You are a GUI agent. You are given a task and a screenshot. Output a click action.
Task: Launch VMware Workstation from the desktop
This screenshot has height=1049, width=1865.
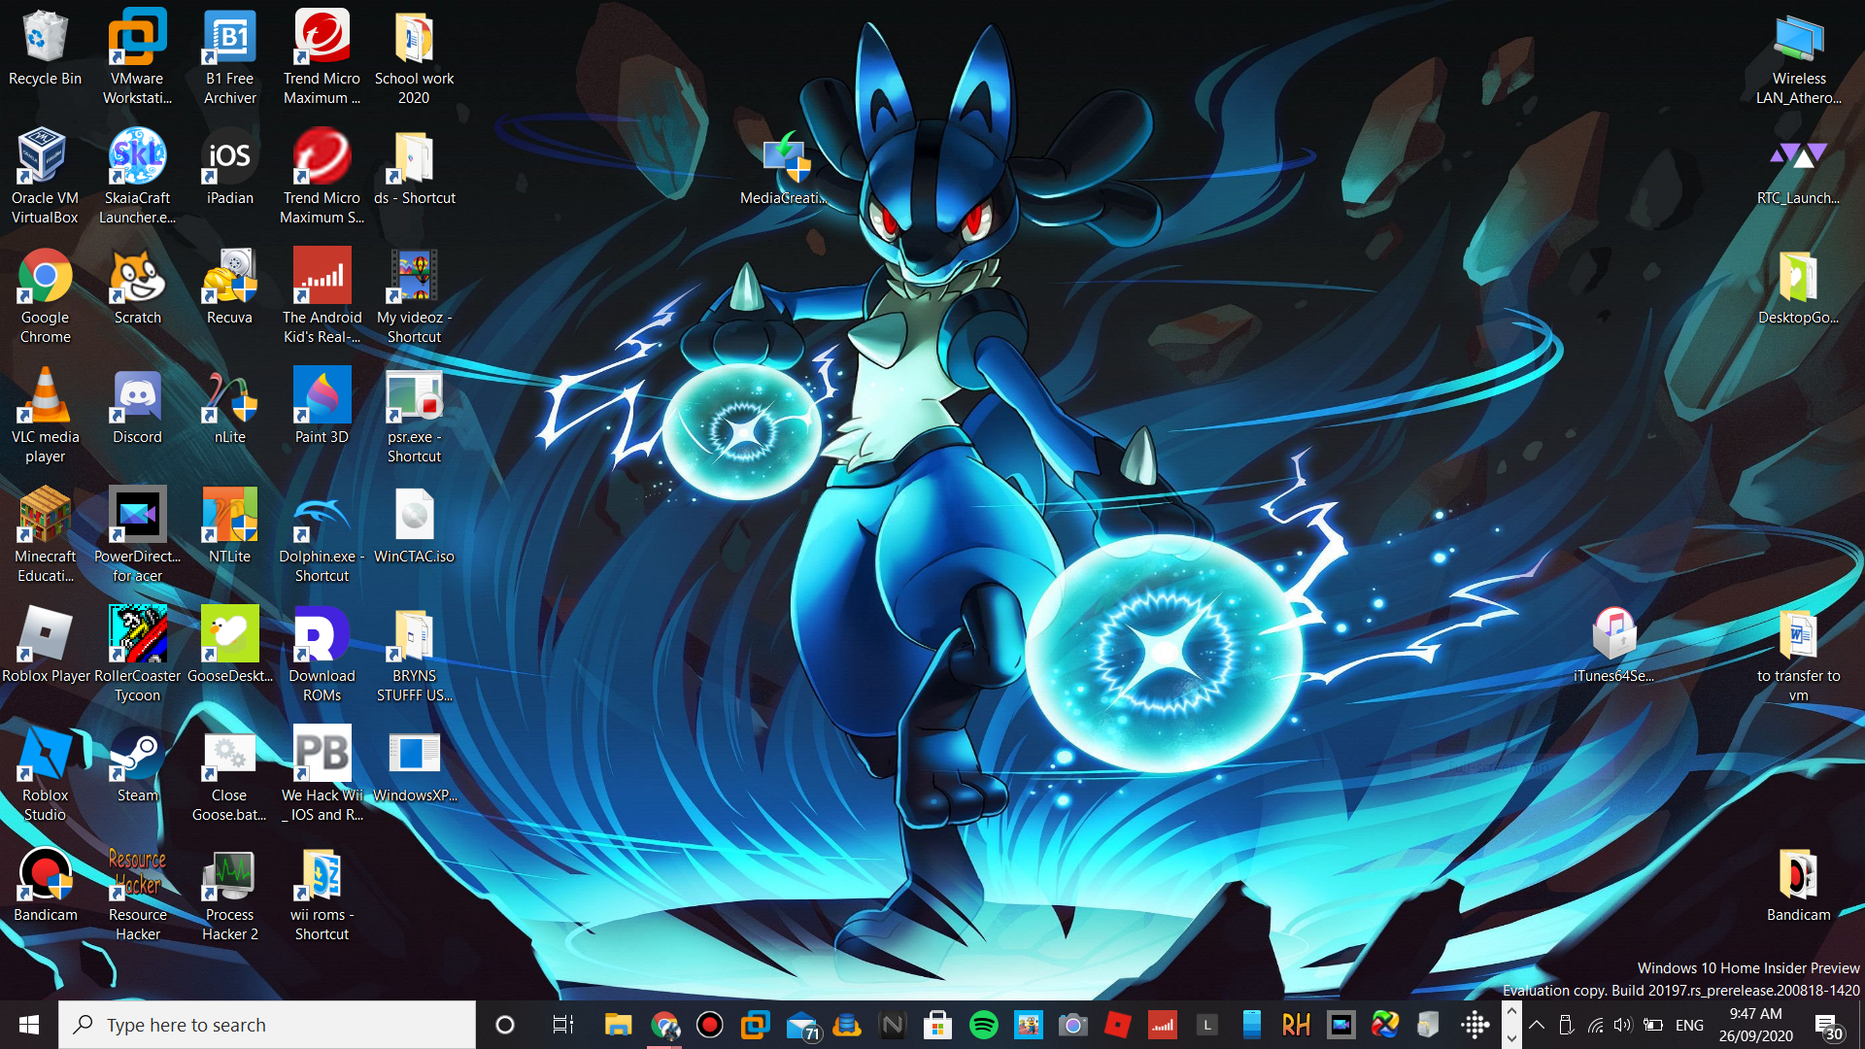point(137,56)
